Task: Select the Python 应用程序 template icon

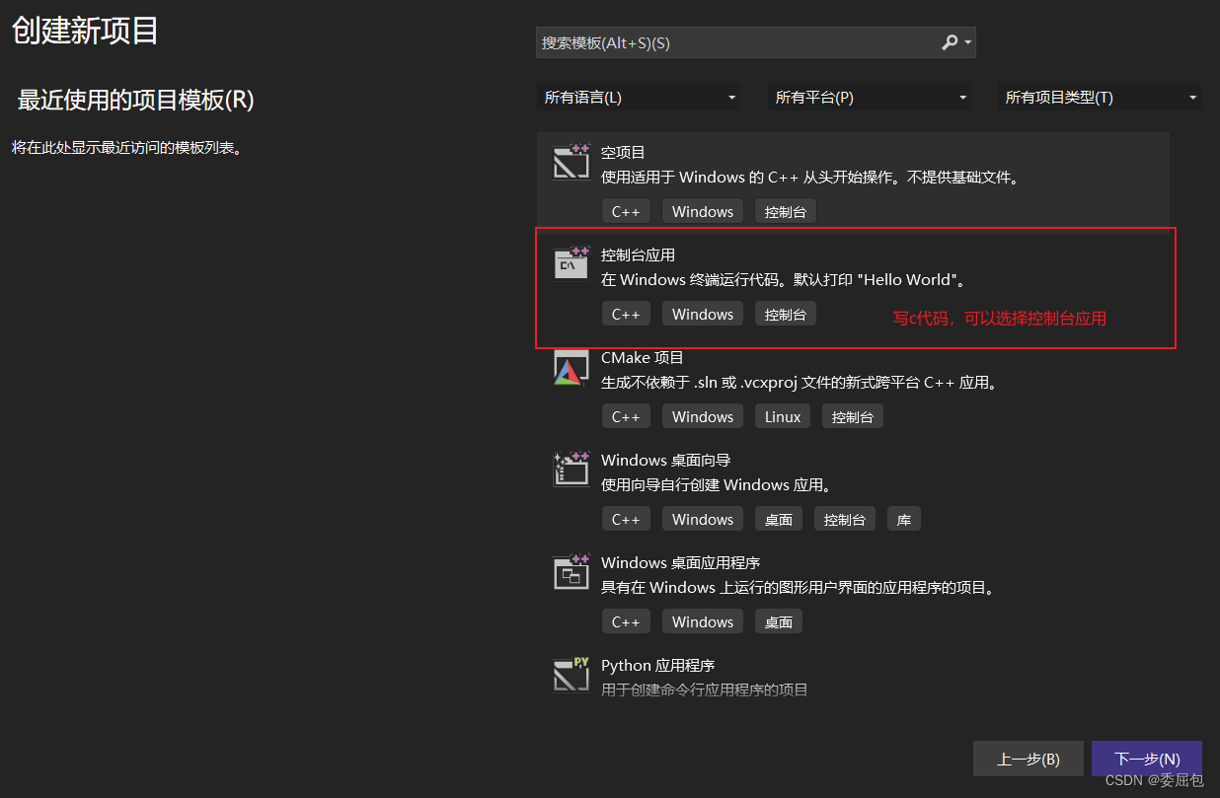Action: point(571,675)
